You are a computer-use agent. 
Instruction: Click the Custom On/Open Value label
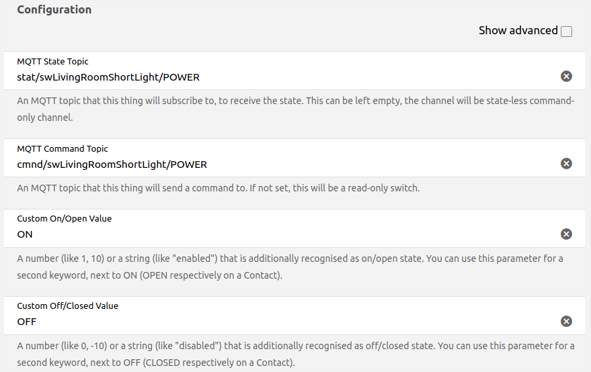[x=65, y=219]
